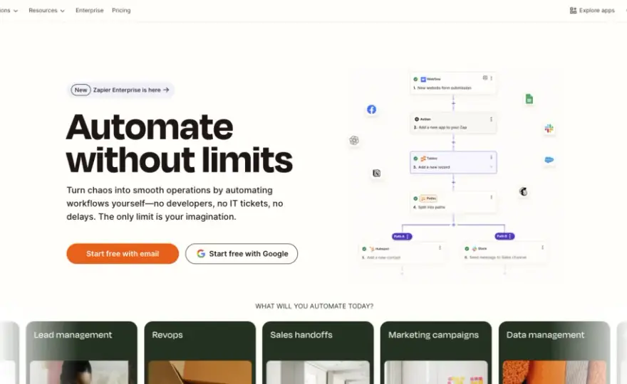
Task: Open the Revops card
Action: click(200, 353)
